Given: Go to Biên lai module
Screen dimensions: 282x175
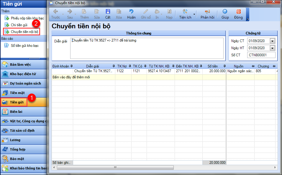Looking at the screenshot, I should click(24, 112).
